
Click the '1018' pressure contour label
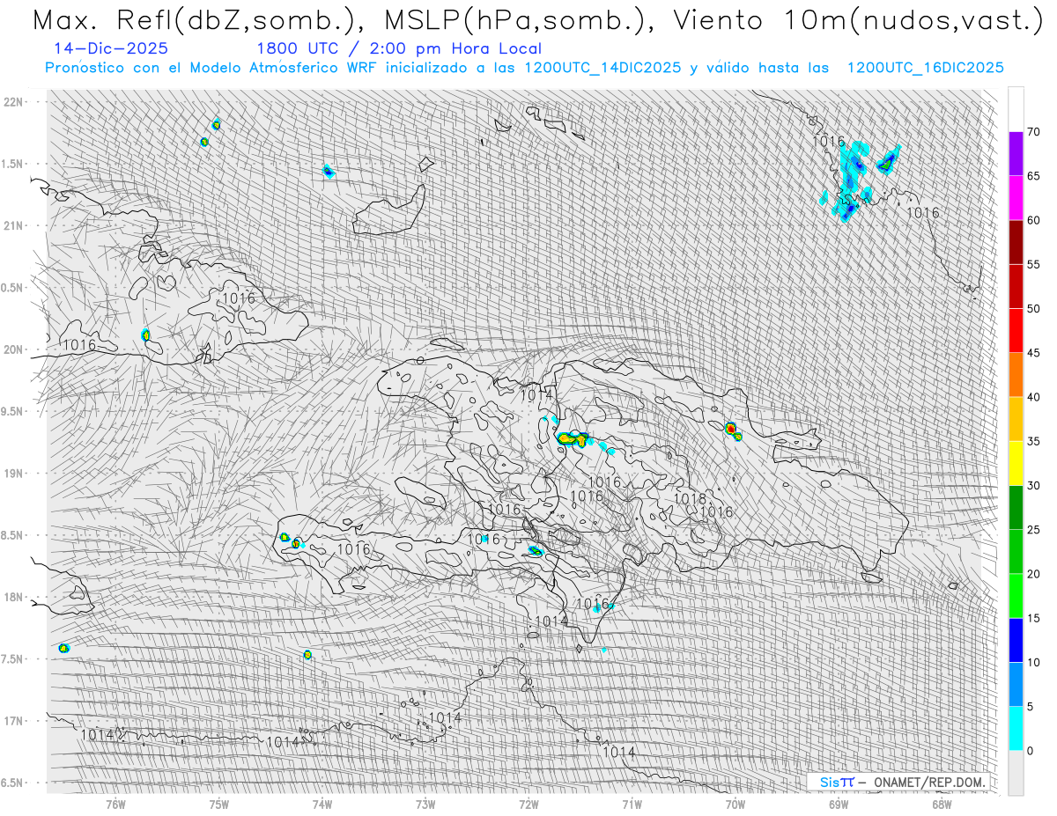coord(690,499)
